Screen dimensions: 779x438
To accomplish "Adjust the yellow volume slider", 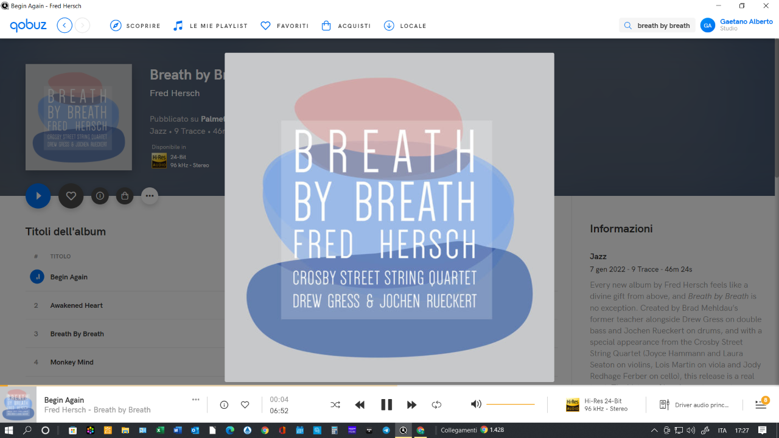I will (511, 405).
